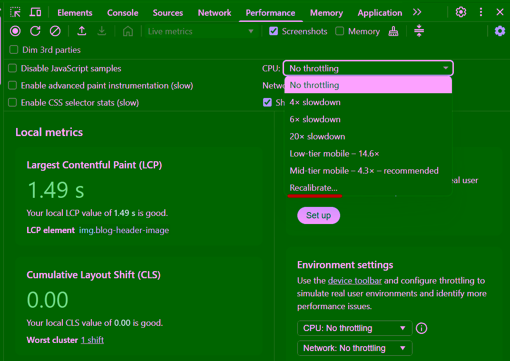Screen dimensions: 510x361
Task: Start recording with the record button
Action: tap(15, 31)
